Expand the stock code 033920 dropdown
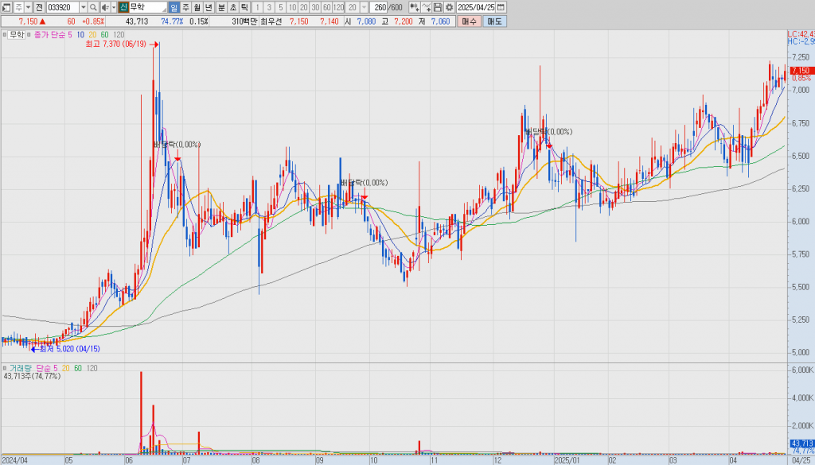 click(x=83, y=7)
